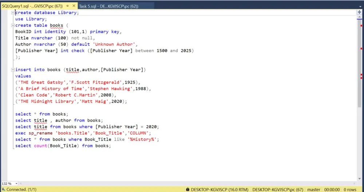The height and width of the screenshot is (192, 364).
Task: Click the master database status entry
Action: click(x=314, y=189)
